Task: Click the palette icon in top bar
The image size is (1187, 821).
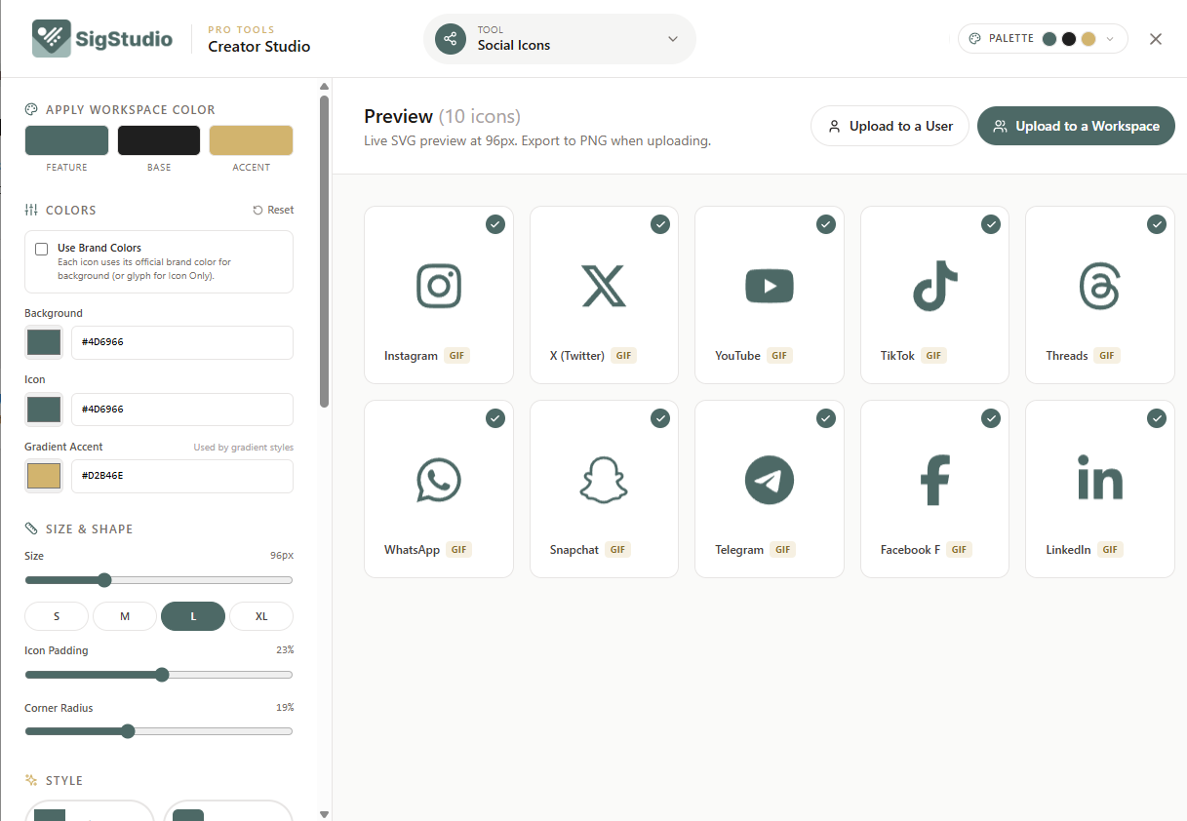Action: pos(973,39)
